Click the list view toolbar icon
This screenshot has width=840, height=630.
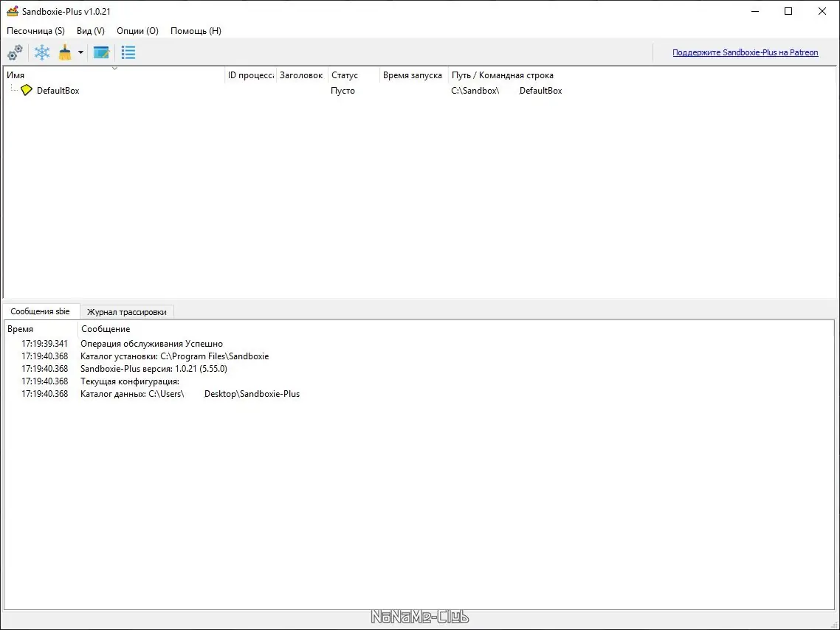click(x=128, y=52)
